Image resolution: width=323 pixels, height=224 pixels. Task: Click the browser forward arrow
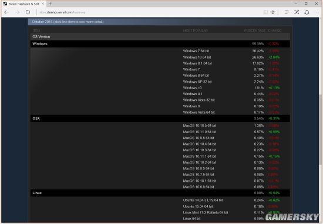[17, 12]
